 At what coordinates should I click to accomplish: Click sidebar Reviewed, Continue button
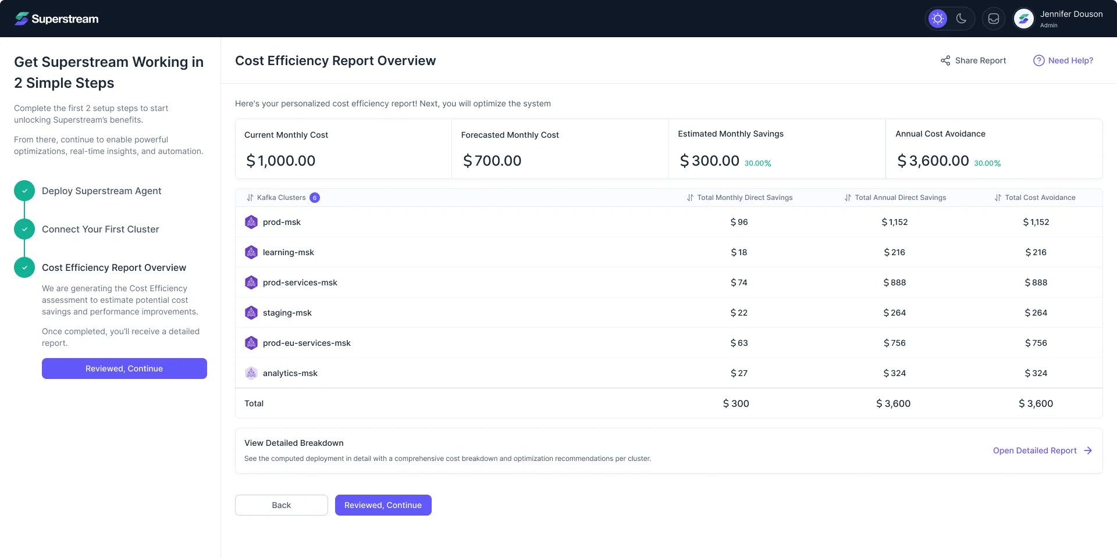pyautogui.click(x=124, y=369)
